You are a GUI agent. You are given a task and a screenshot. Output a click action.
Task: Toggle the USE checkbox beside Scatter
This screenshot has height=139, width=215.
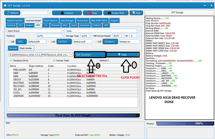(95, 42)
